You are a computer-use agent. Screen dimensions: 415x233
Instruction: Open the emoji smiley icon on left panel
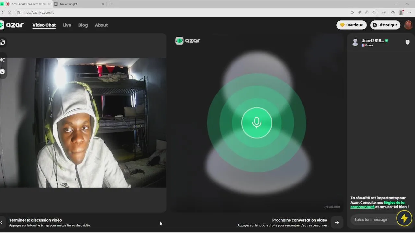2,72
